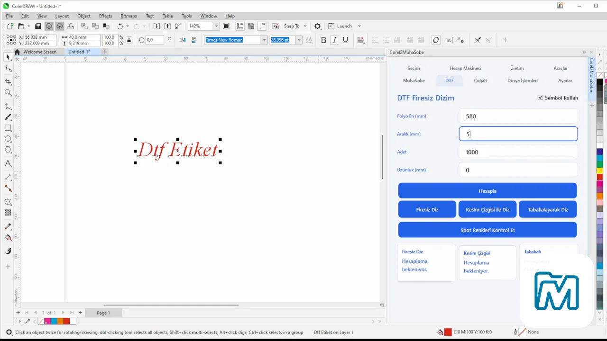
Task: Click the Save document icon
Action: [38, 26]
